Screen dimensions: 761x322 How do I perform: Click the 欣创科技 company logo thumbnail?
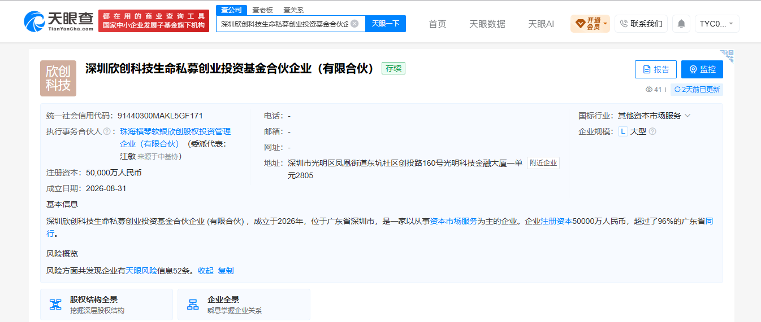point(58,78)
